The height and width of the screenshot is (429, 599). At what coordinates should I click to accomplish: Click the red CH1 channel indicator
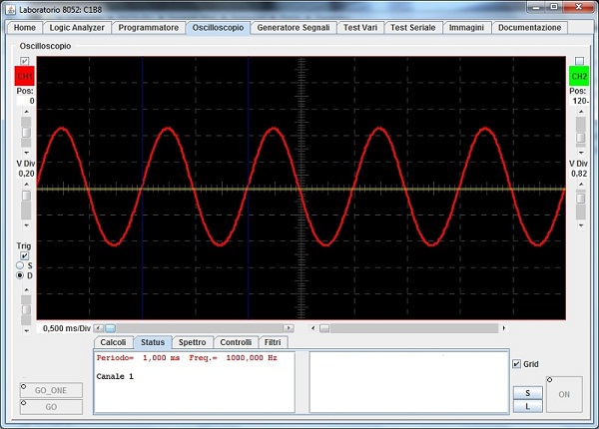pos(25,77)
